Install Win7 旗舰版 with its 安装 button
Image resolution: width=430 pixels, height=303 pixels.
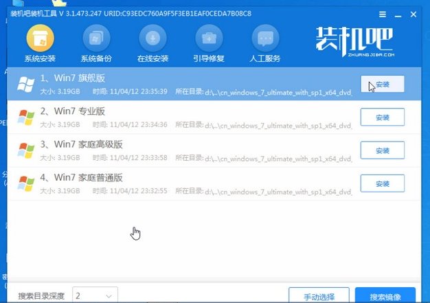pyautogui.click(x=383, y=85)
